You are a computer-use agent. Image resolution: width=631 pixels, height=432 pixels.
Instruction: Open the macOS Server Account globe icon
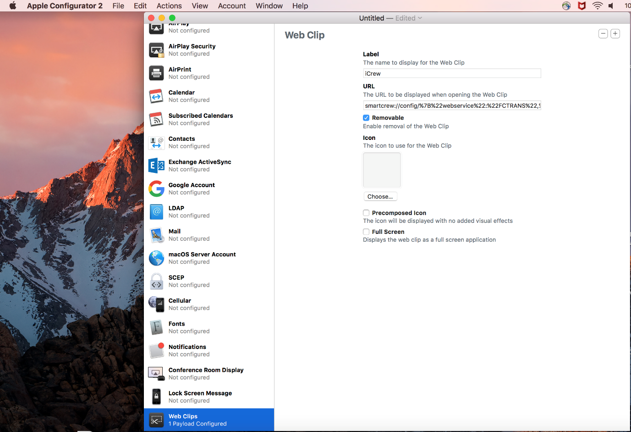pyautogui.click(x=156, y=258)
